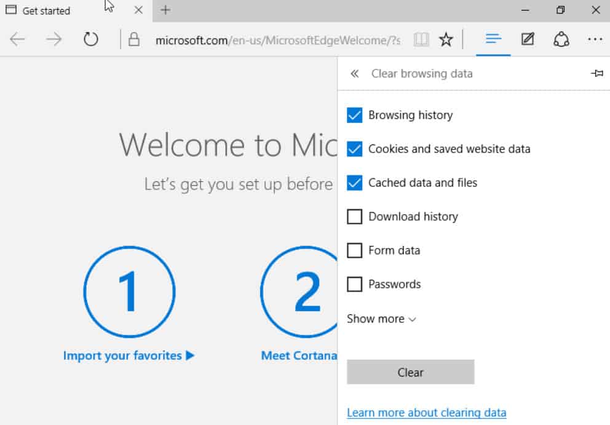Expand Show more options
This screenshot has height=425, width=610.
tap(381, 319)
